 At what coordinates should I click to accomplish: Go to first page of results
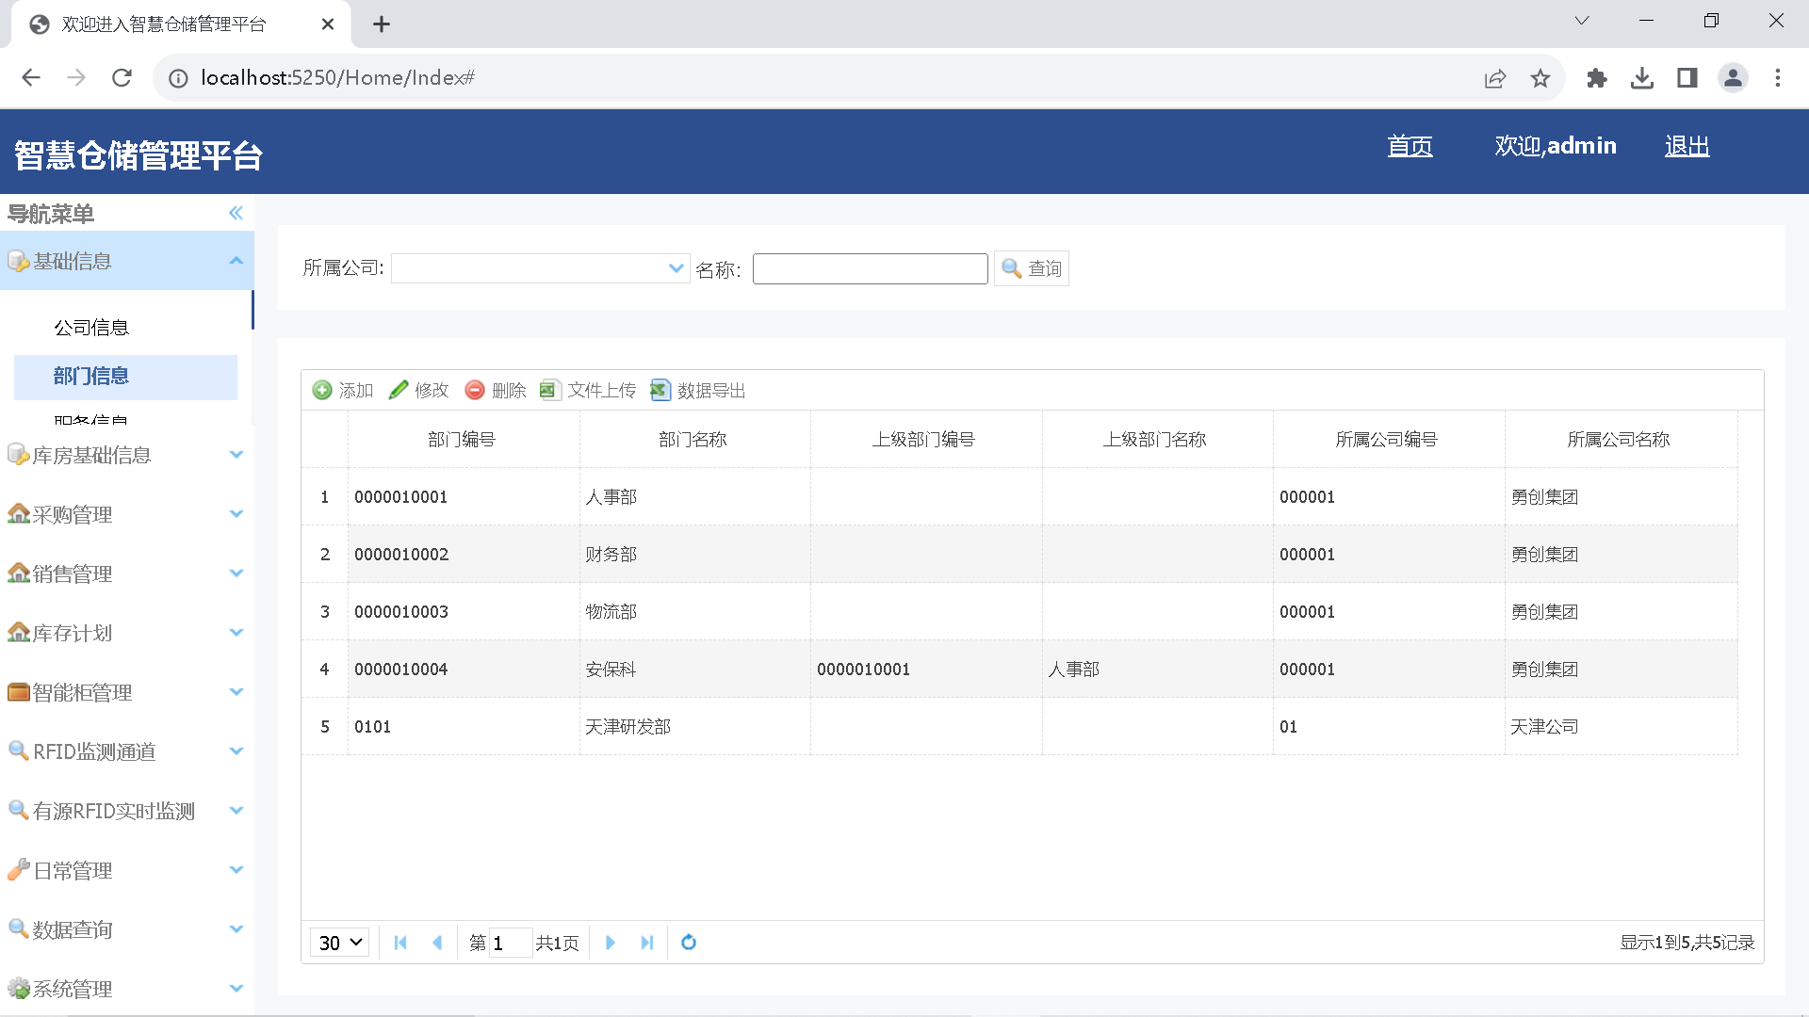(x=400, y=943)
